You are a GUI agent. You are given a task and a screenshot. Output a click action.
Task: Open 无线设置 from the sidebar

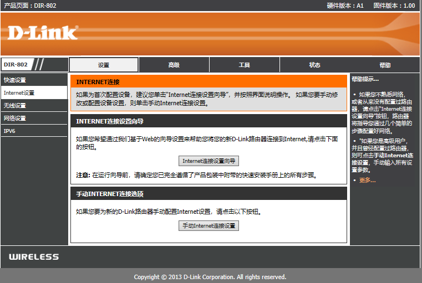[15, 106]
